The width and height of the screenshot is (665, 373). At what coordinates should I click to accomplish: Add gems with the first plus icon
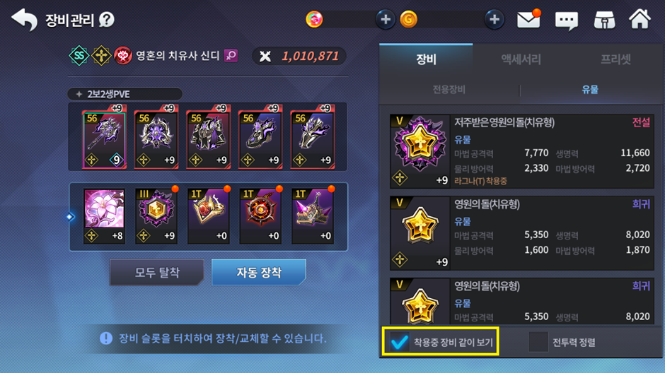[385, 20]
